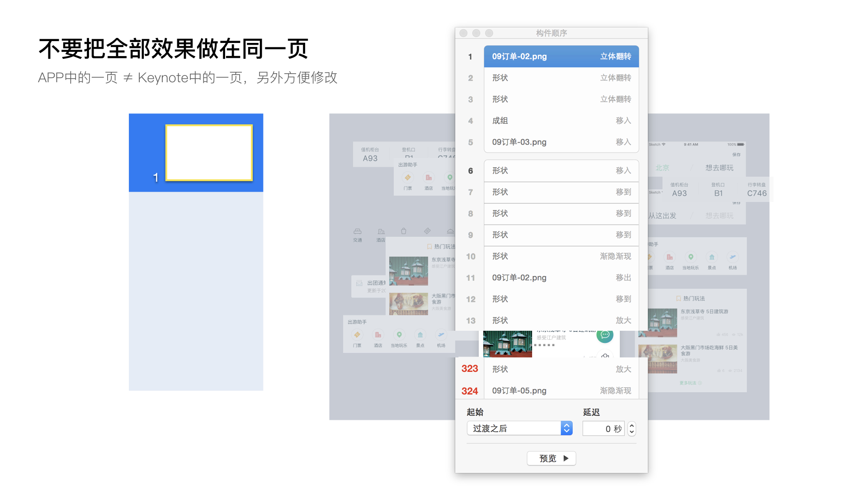This screenshot has width=868, height=488.
Task: Click the 门票 ticket icon at bottom left
Action: click(x=357, y=335)
